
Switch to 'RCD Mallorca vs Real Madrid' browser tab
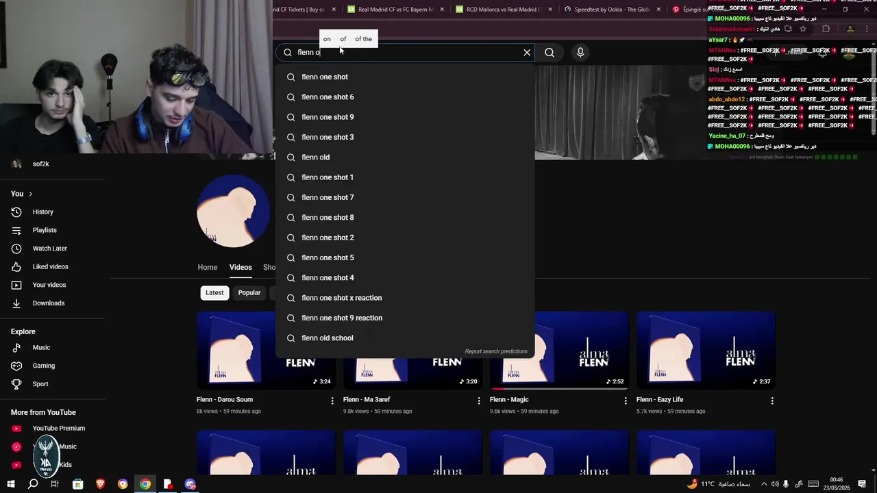pos(503,10)
